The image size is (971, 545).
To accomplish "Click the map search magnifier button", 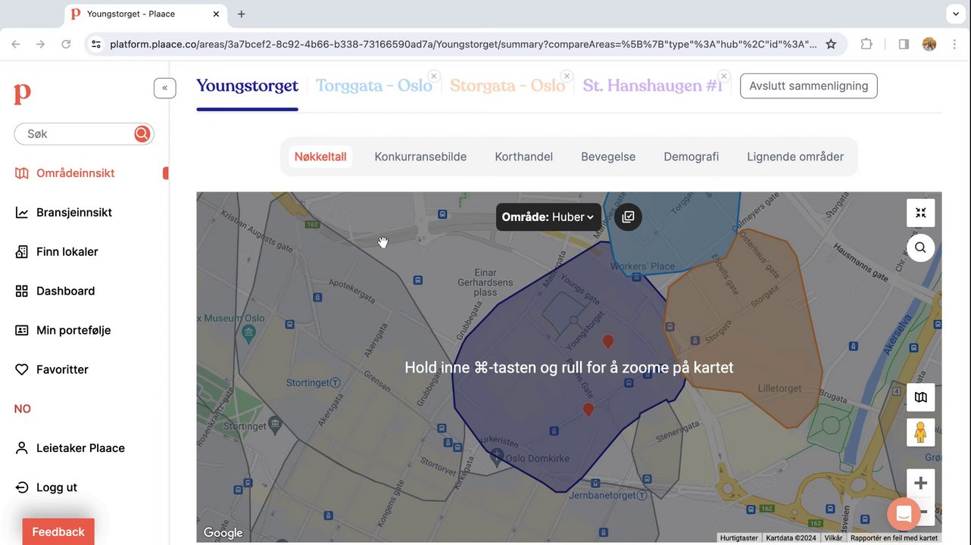I will coord(921,248).
